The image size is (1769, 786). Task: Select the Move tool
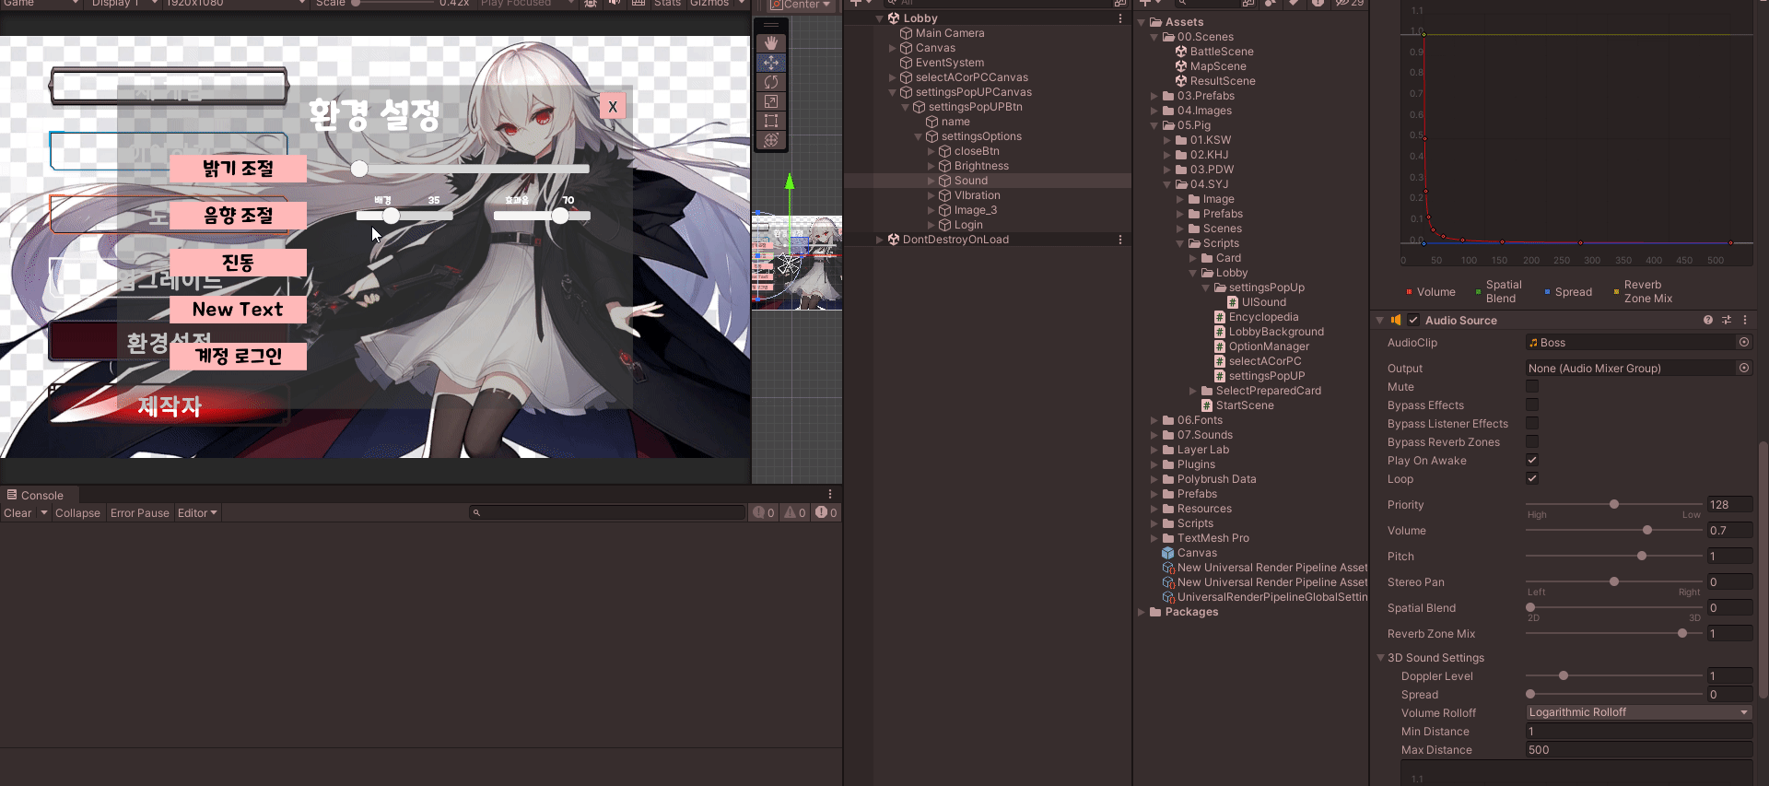(771, 63)
